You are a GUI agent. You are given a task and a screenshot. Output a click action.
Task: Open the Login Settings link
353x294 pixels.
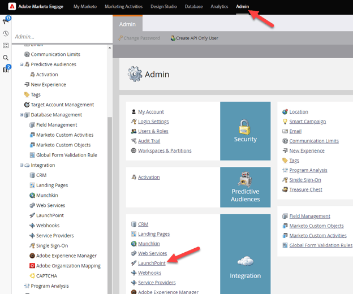[153, 122]
